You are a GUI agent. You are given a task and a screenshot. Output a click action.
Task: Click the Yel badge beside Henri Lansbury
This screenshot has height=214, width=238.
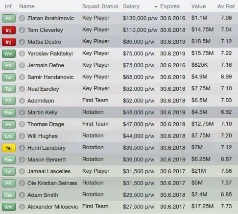[9, 148]
